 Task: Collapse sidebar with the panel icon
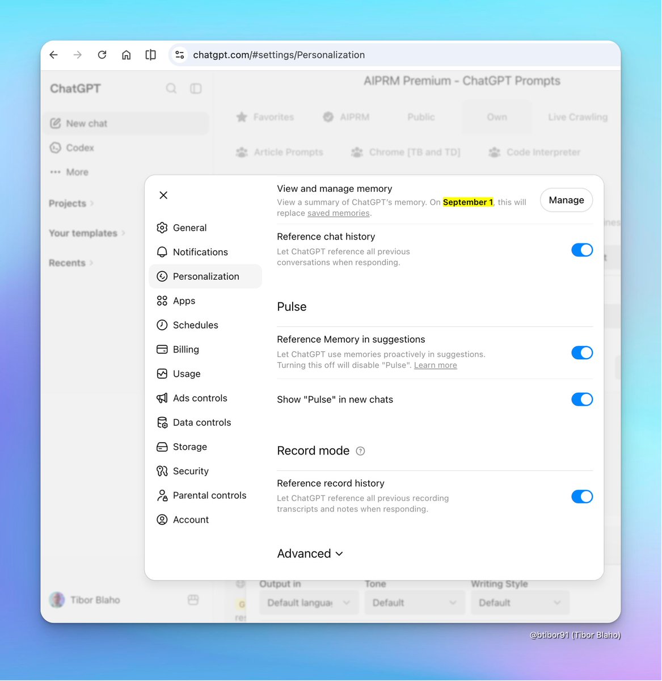196,89
